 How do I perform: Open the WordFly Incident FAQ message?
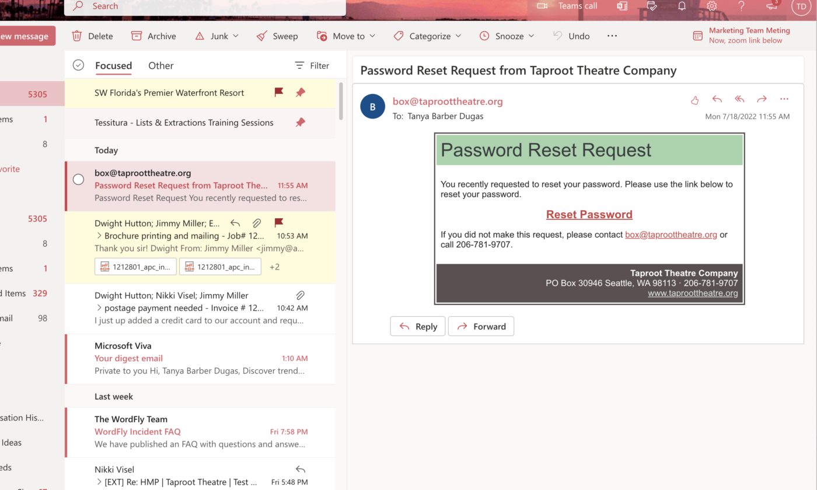click(200, 432)
